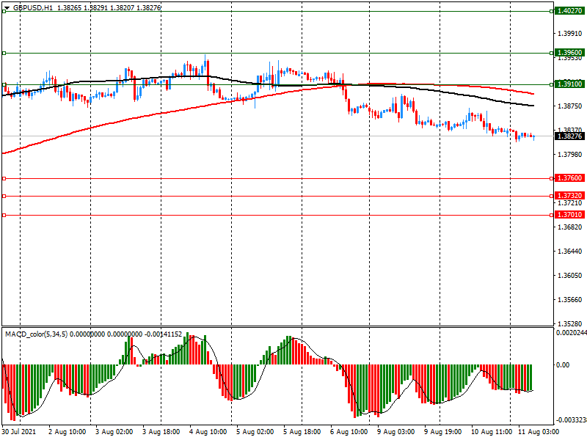This screenshot has width=587, height=440.
Task: Click the MACD 0.00 scale value
Action: click(563, 364)
